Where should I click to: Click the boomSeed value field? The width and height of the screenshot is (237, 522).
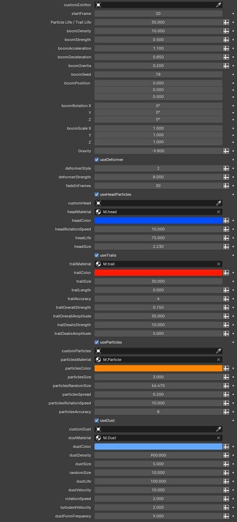(158, 75)
